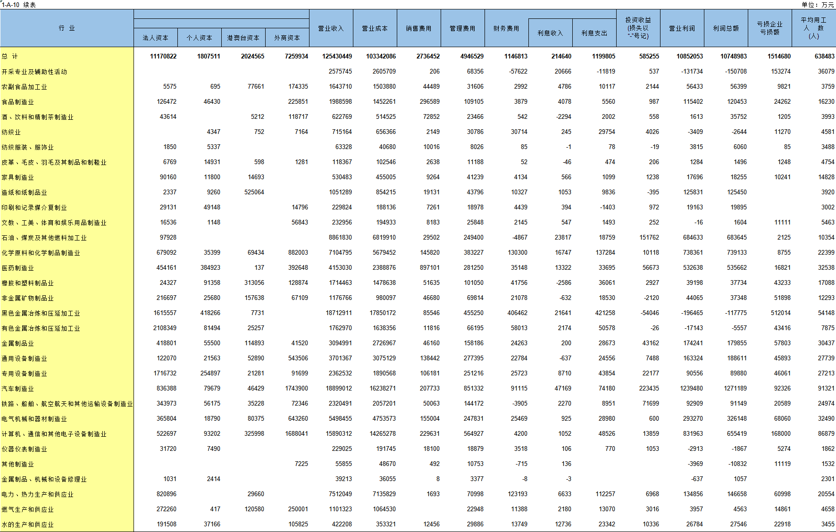The width and height of the screenshot is (836, 532).
Task: Click the '纺织业' row label
Action: coord(11,132)
